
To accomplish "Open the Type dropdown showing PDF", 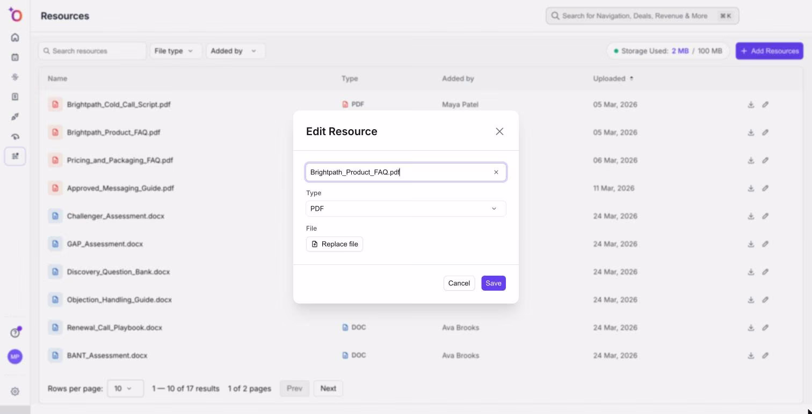I will click(x=405, y=209).
